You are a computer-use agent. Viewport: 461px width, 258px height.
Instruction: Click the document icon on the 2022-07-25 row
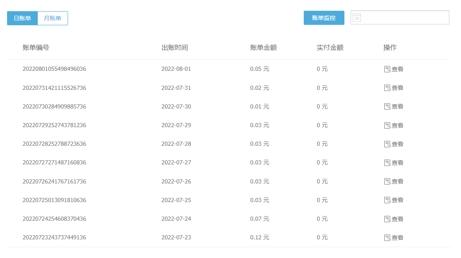coord(388,200)
